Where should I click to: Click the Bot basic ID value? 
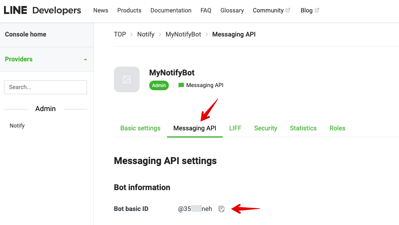coord(195,209)
